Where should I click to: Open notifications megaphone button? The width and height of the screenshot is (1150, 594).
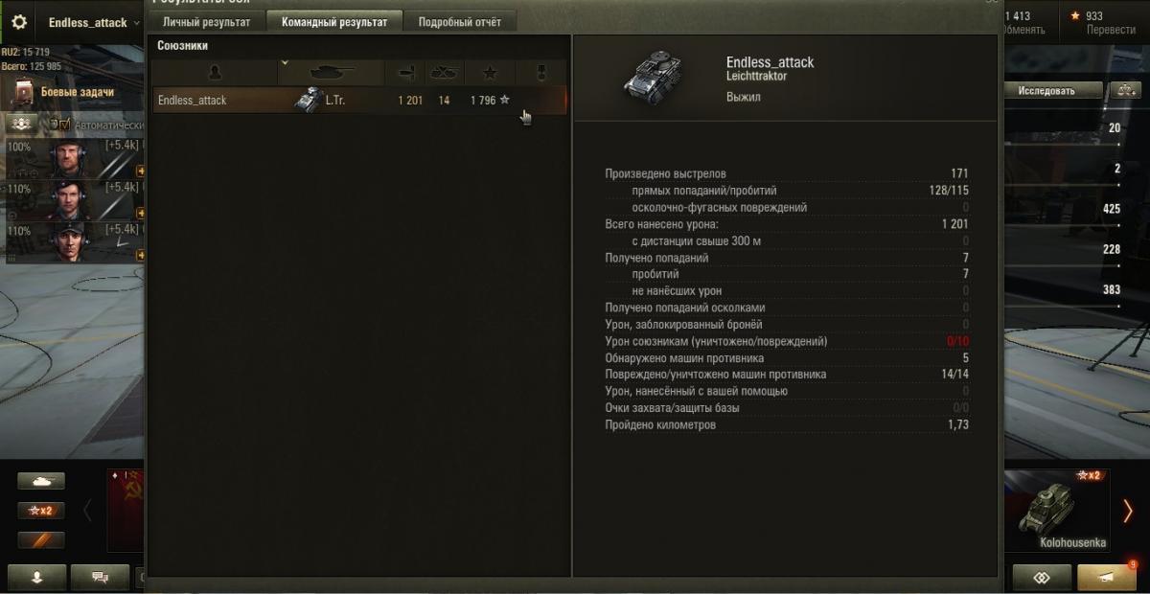click(1107, 578)
